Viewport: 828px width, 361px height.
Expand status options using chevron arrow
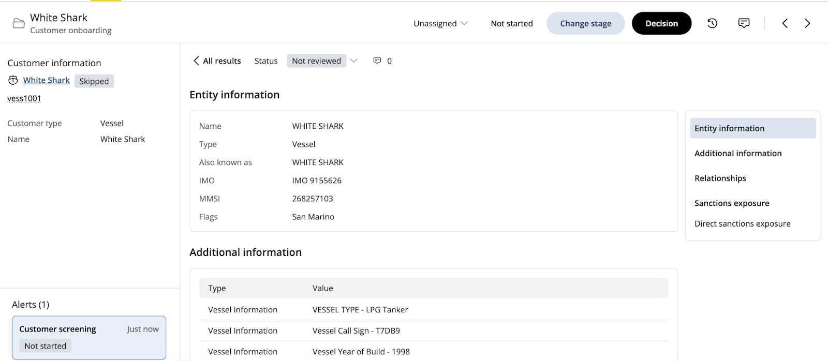(x=354, y=61)
